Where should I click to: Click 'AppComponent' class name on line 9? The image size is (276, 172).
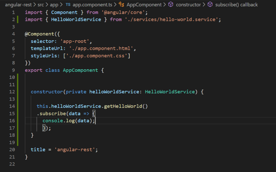point(80,70)
